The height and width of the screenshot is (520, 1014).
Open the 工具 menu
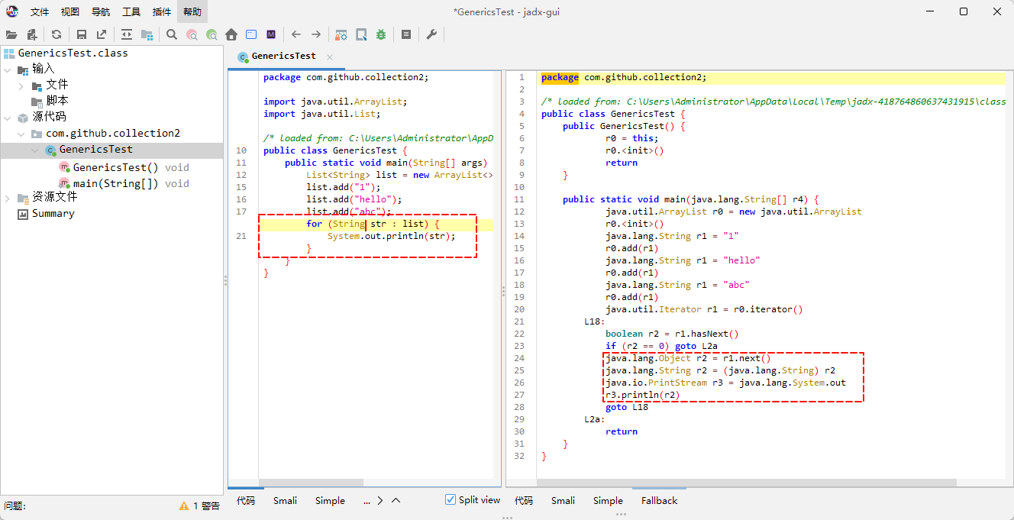coord(131,11)
